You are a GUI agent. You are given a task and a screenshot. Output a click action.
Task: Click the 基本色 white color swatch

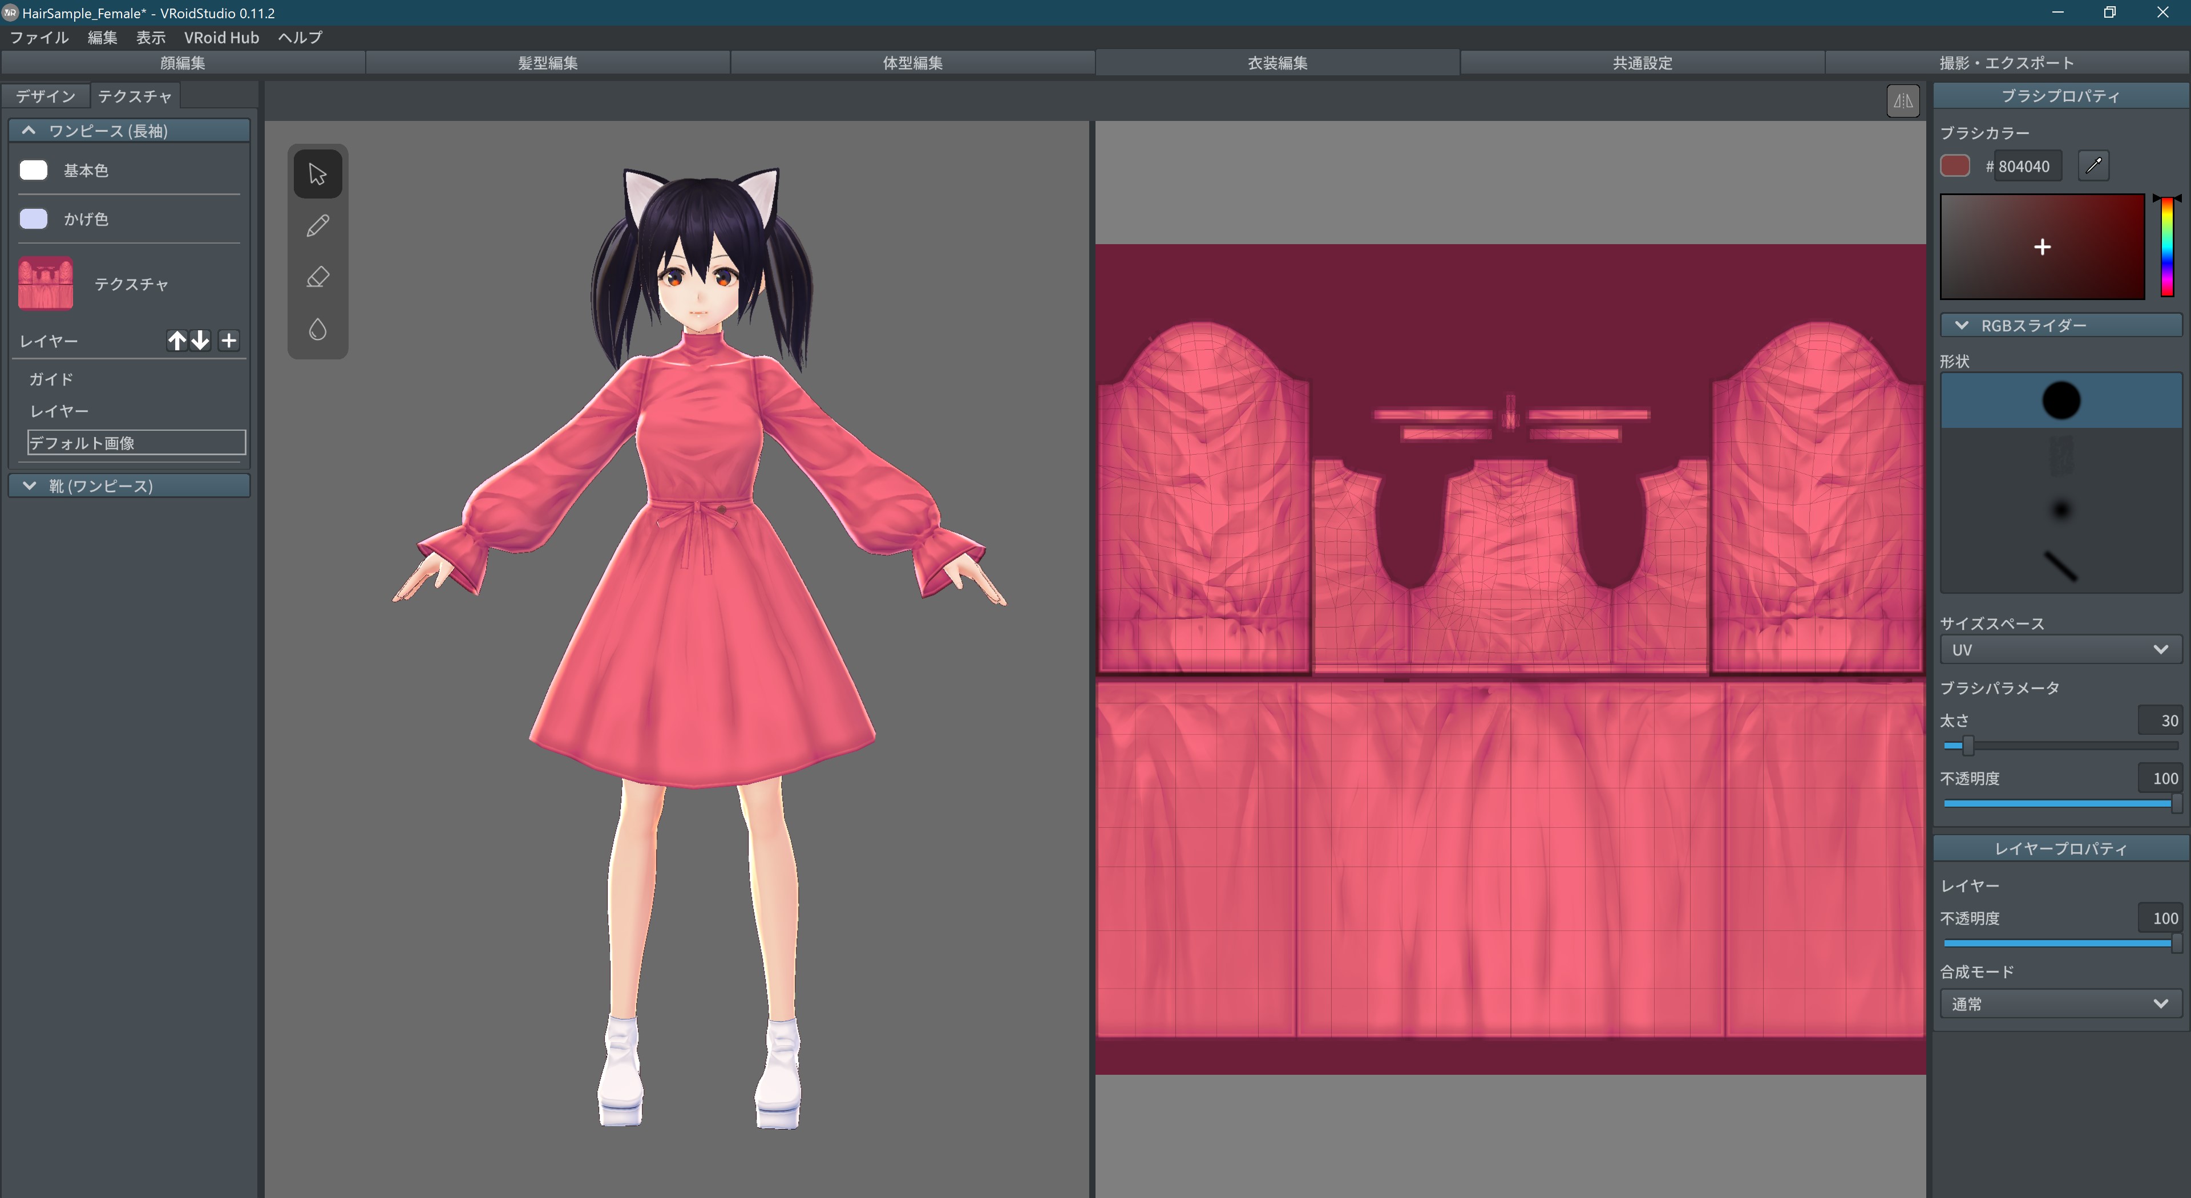(33, 170)
